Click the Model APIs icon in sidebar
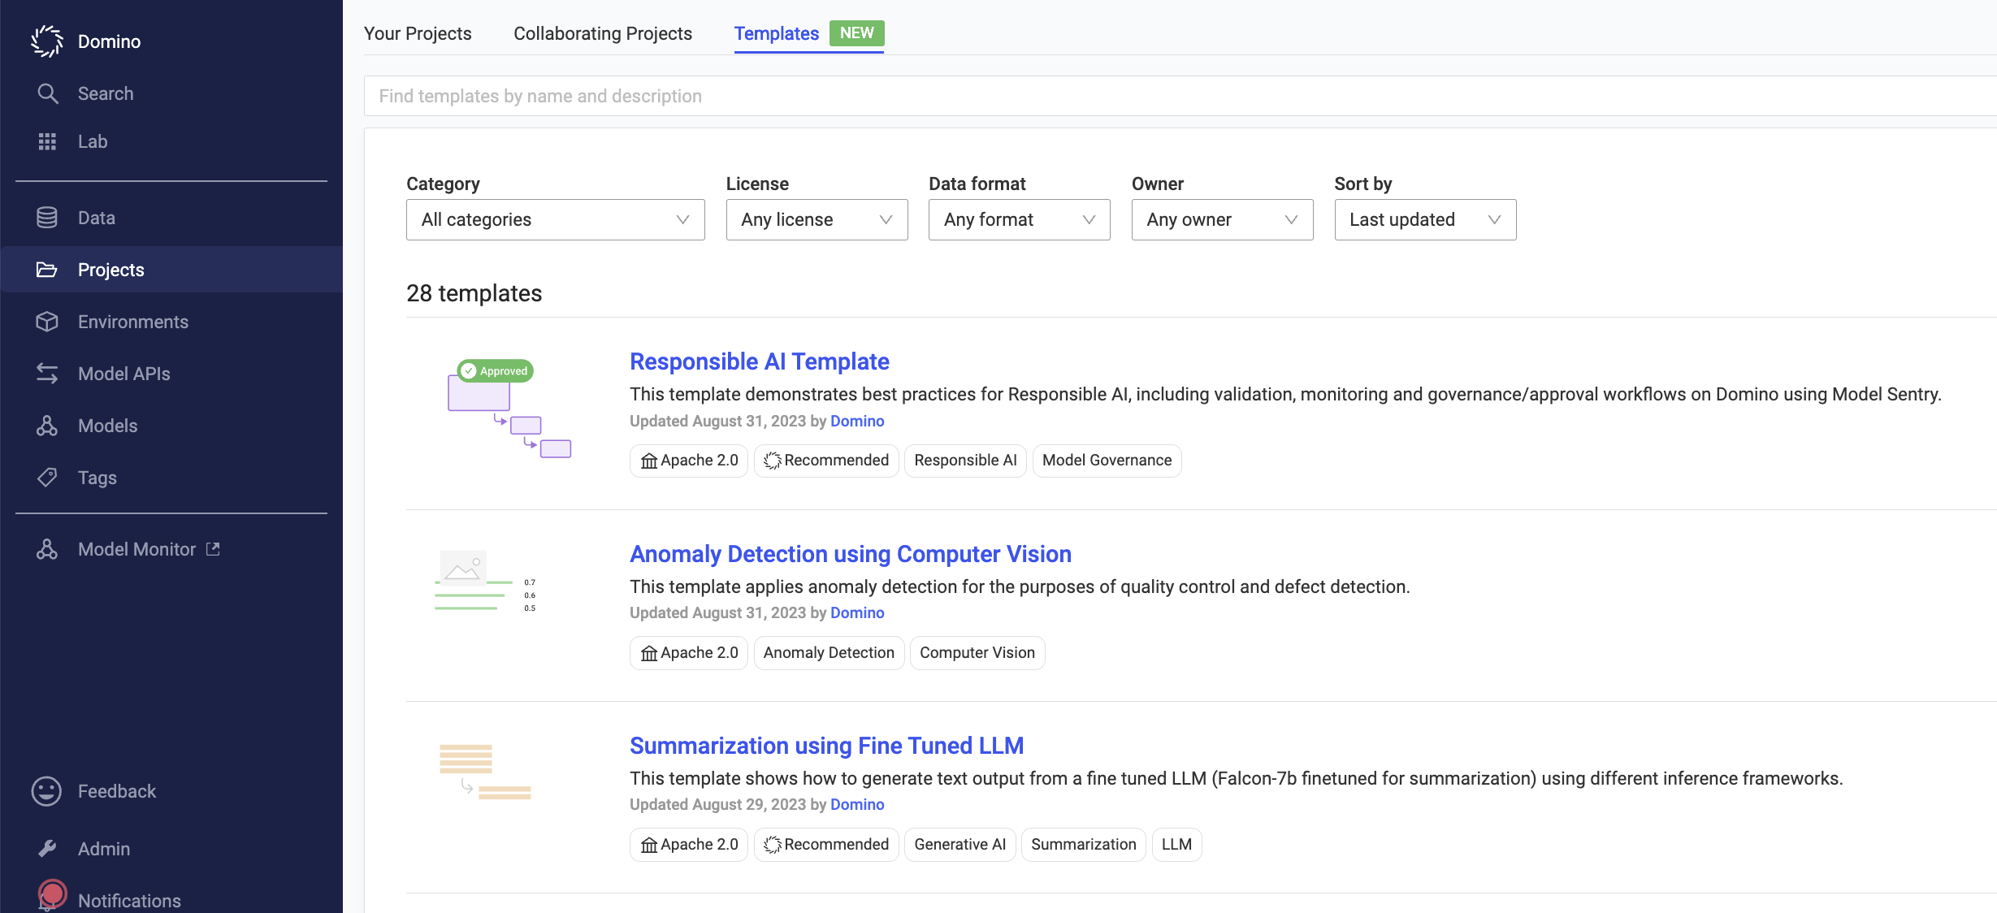Screen dimensions: 1997x913 [x=45, y=374]
